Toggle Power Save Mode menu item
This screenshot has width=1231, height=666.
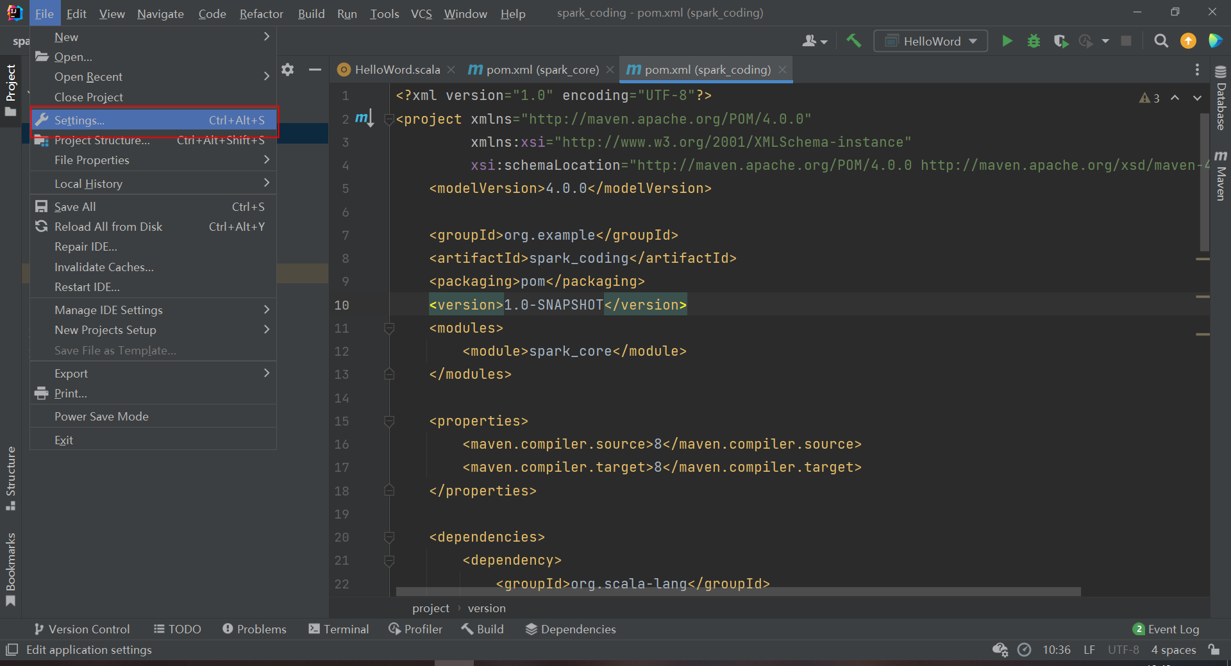pos(101,416)
